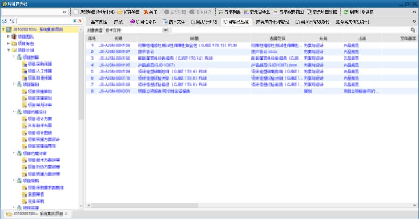Open the 项目任务书 tab

tap(143, 21)
